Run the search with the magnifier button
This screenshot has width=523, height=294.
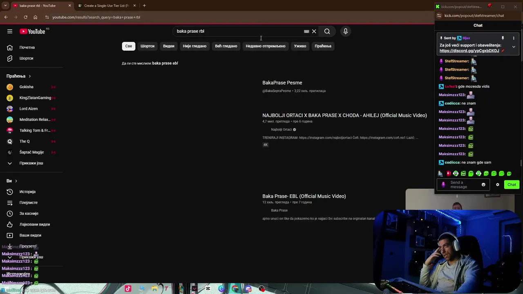327,31
